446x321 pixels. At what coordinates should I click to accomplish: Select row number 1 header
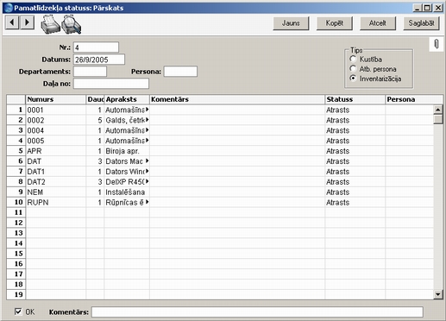[x=16, y=110]
